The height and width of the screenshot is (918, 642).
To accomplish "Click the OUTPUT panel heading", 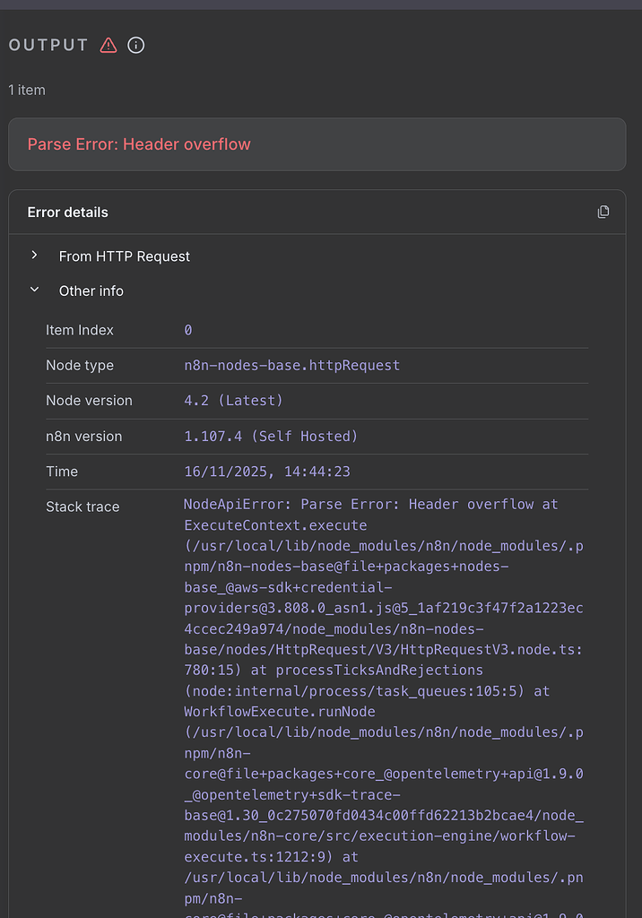I will (x=48, y=45).
